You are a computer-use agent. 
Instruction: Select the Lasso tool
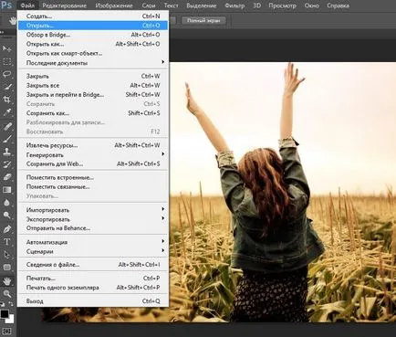point(6,74)
